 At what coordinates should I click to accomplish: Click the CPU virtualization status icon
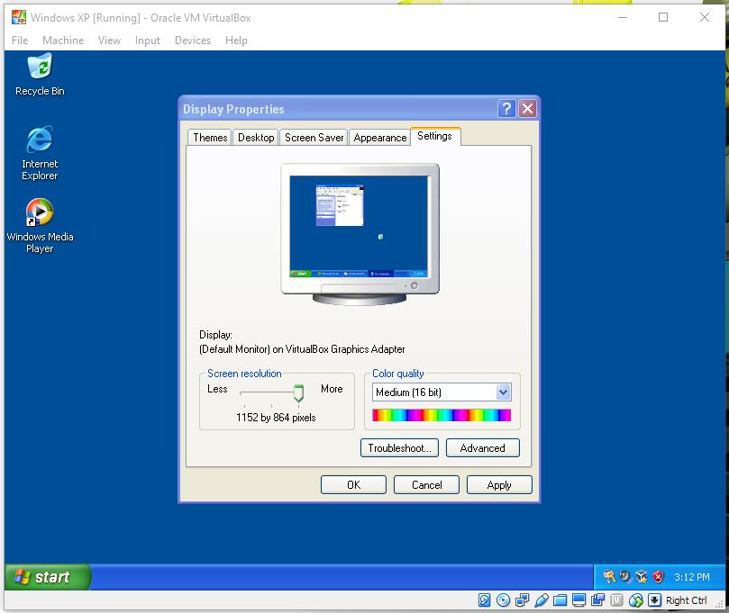pos(616,600)
